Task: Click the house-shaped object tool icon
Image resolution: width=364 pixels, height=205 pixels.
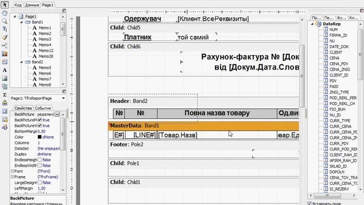Action: (5, 102)
